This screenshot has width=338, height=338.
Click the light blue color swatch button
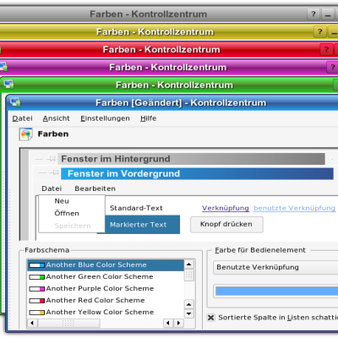point(276,292)
